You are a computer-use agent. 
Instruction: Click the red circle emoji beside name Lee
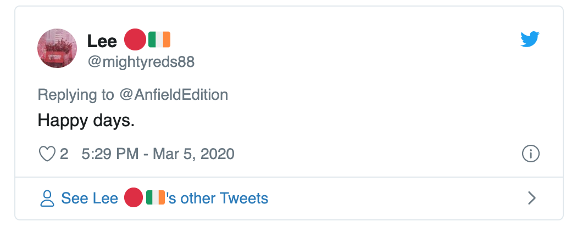135,40
